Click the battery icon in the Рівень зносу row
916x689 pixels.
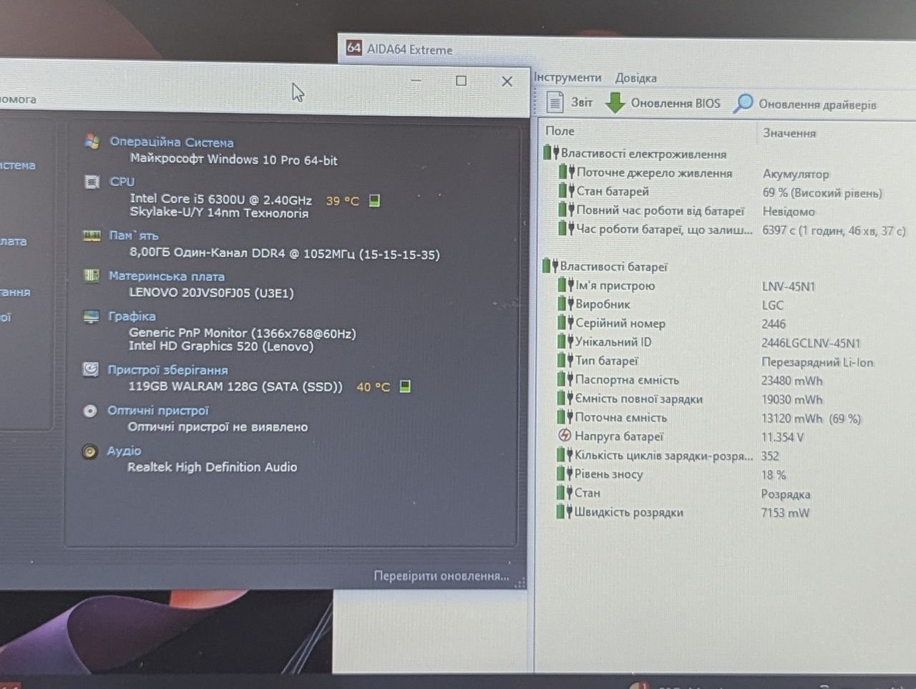(565, 474)
